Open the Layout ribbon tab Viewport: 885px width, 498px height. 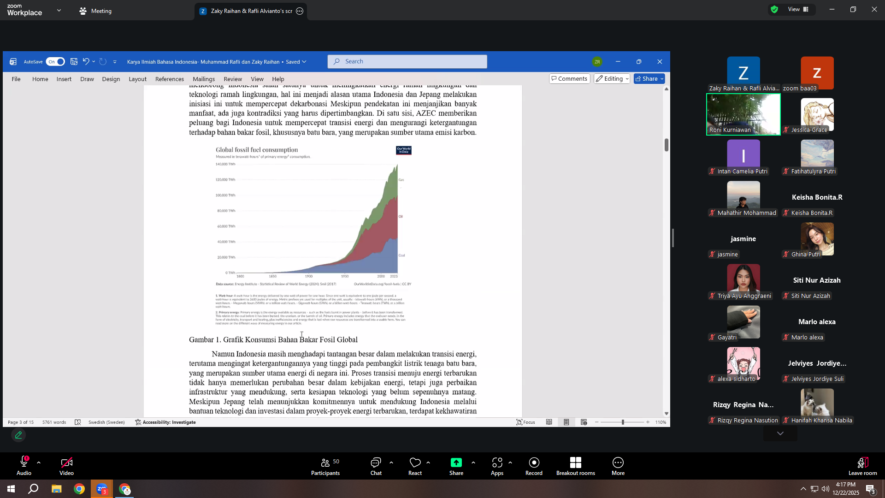click(x=137, y=79)
